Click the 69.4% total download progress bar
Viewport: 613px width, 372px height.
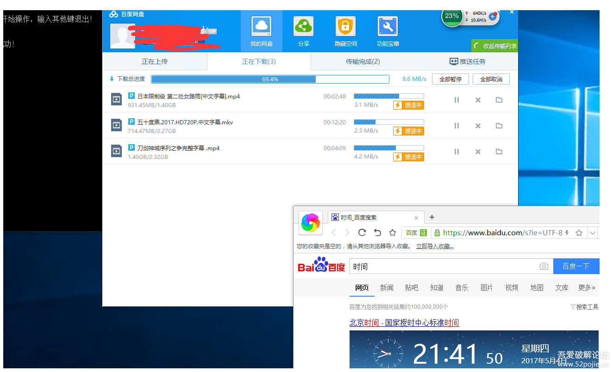pyautogui.click(x=270, y=79)
